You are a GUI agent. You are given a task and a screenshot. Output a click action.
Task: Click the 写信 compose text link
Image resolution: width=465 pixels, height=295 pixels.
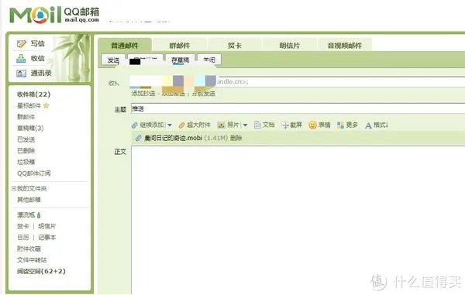(38, 44)
